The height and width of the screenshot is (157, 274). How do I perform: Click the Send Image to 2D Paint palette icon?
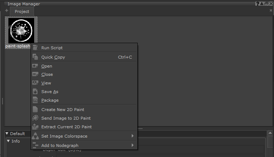click(35, 118)
